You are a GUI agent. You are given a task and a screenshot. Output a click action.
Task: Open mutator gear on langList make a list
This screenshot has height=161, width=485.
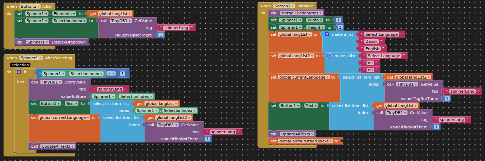pos(327,34)
